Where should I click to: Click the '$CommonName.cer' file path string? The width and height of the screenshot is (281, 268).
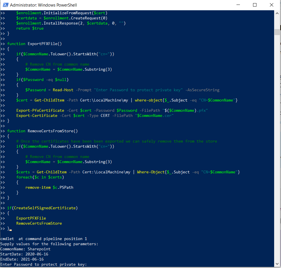coord(154,115)
